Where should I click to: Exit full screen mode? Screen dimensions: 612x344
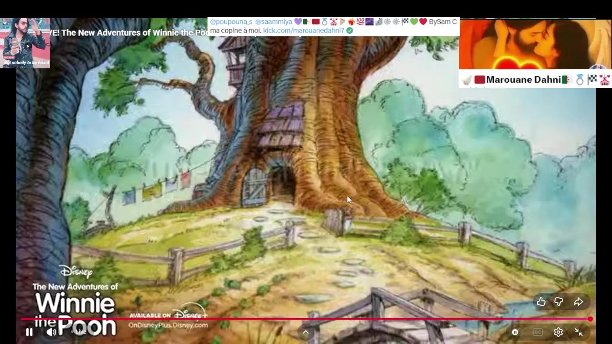coord(579,332)
